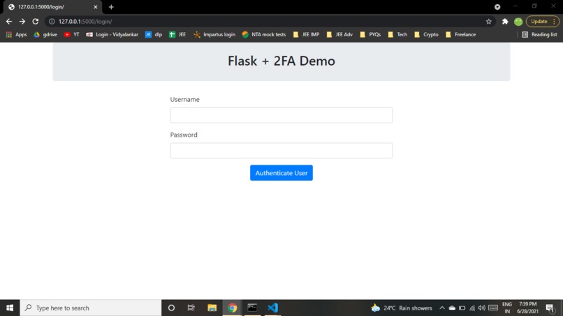Open the Apps bookmark shortcut

click(16, 34)
